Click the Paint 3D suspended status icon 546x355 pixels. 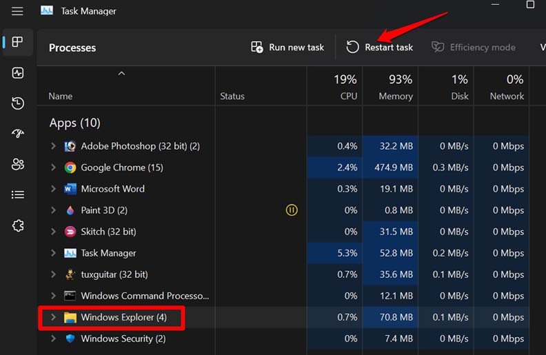(292, 210)
